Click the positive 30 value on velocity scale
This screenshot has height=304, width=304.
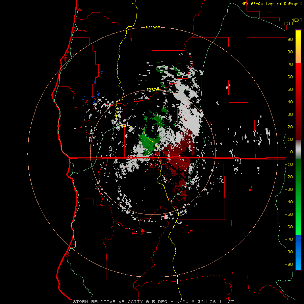point(290,115)
